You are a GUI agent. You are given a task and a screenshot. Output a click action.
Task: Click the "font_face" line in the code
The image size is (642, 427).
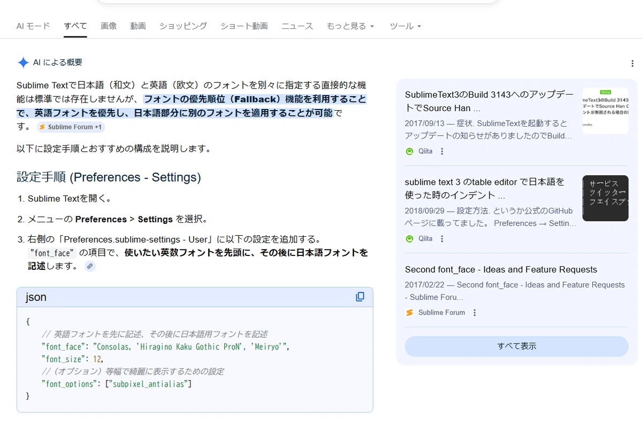click(166, 347)
